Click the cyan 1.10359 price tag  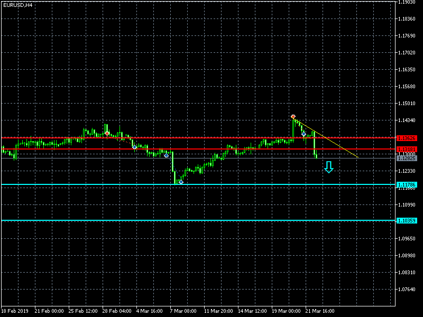[x=407, y=221]
